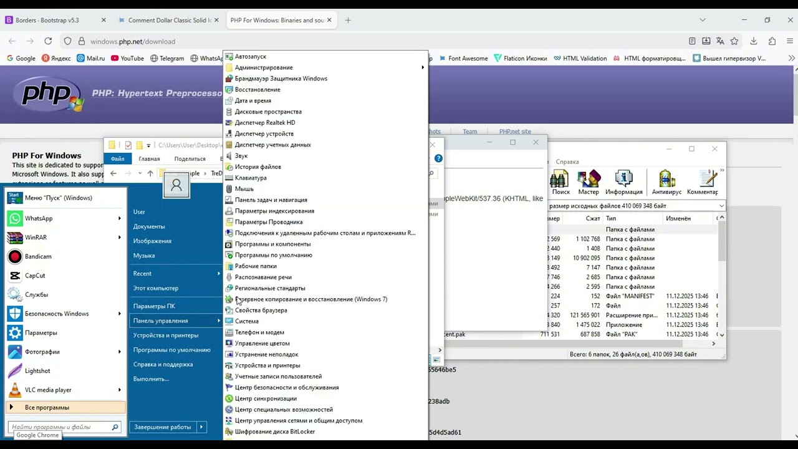Click WinRAR Мастер toolbar icon
The width and height of the screenshot is (798, 449).
(589, 183)
